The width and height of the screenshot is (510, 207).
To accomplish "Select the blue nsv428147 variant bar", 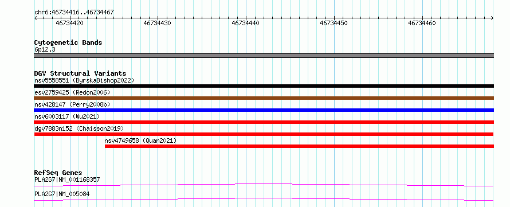I will pos(264,110).
